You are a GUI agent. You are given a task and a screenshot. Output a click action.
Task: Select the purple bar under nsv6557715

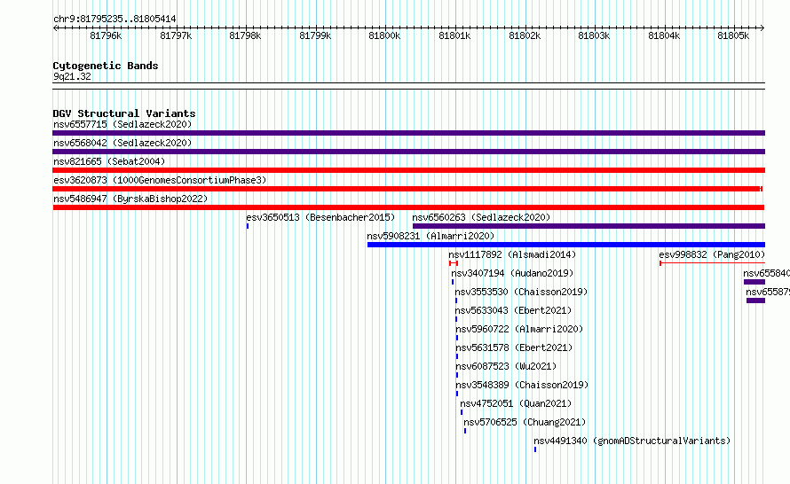pyautogui.click(x=408, y=133)
